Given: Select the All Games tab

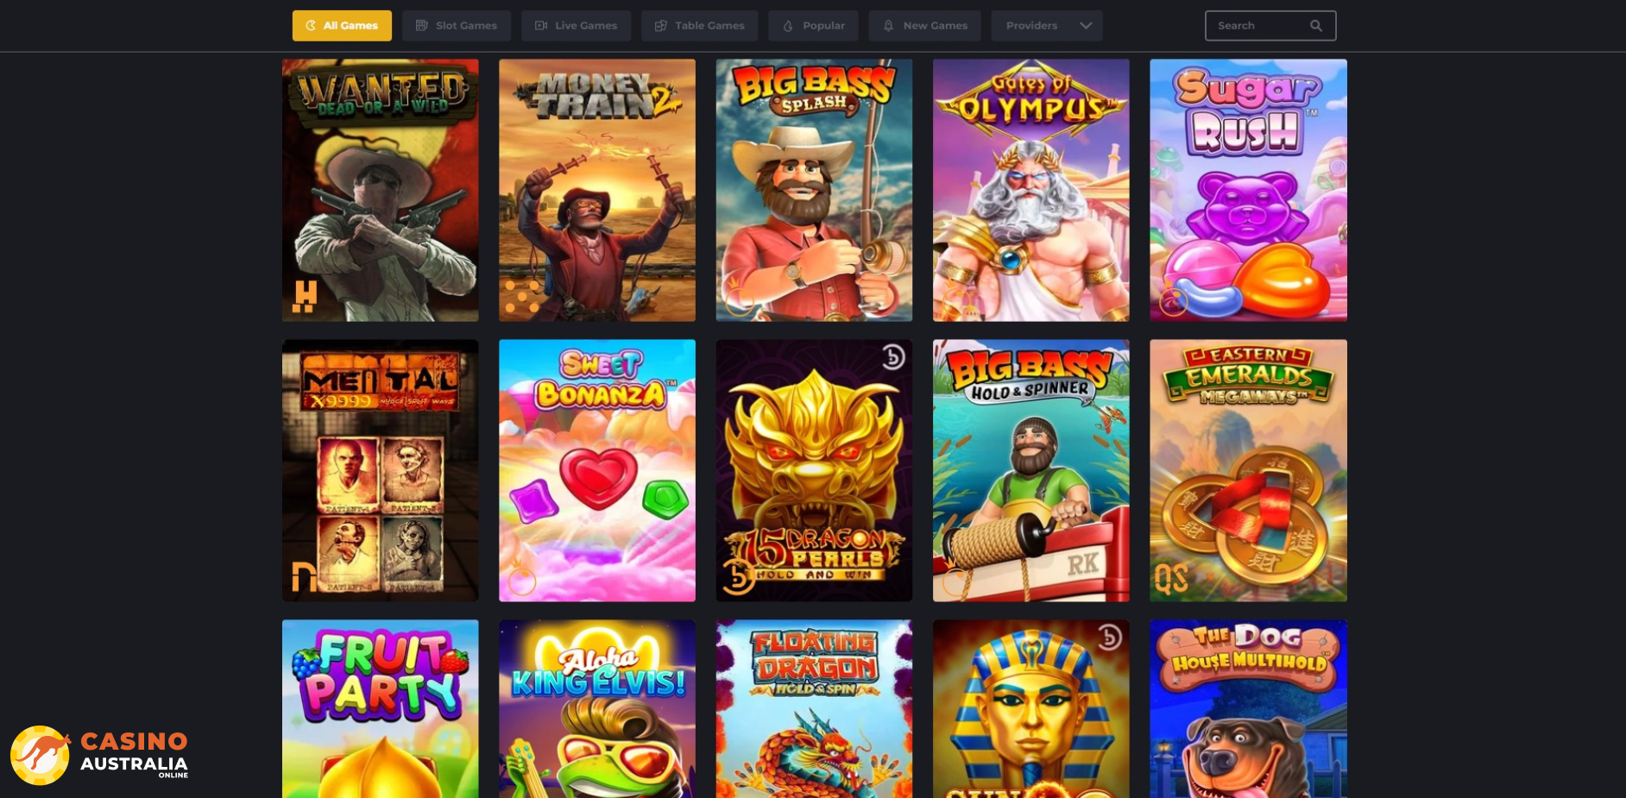Looking at the screenshot, I should [342, 26].
